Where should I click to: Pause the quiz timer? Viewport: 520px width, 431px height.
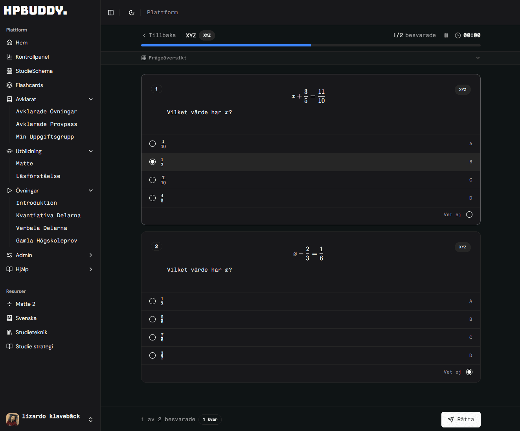click(x=446, y=35)
